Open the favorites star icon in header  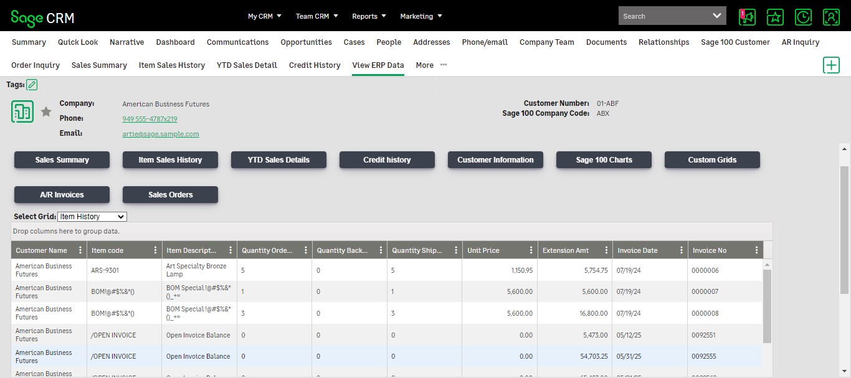[775, 17]
